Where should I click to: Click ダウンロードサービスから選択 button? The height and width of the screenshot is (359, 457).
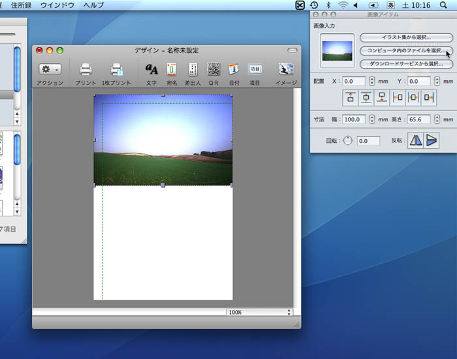[x=406, y=64]
